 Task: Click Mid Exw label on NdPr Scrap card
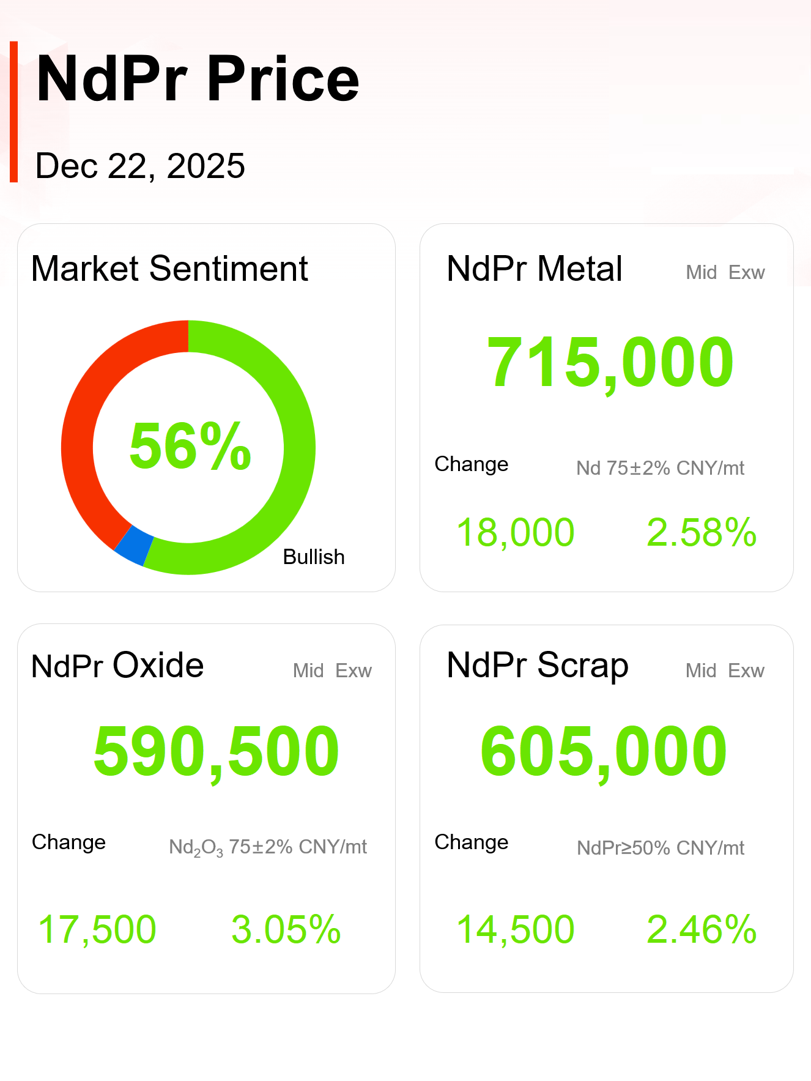pos(725,671)
